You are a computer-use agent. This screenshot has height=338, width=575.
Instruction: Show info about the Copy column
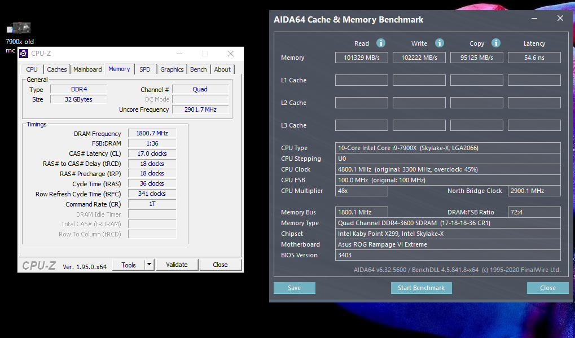[496, 43]
